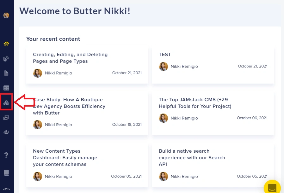Click the account avatar in sidebar top
The height and width of the screenshot is (193, 284).
point(6,15)
